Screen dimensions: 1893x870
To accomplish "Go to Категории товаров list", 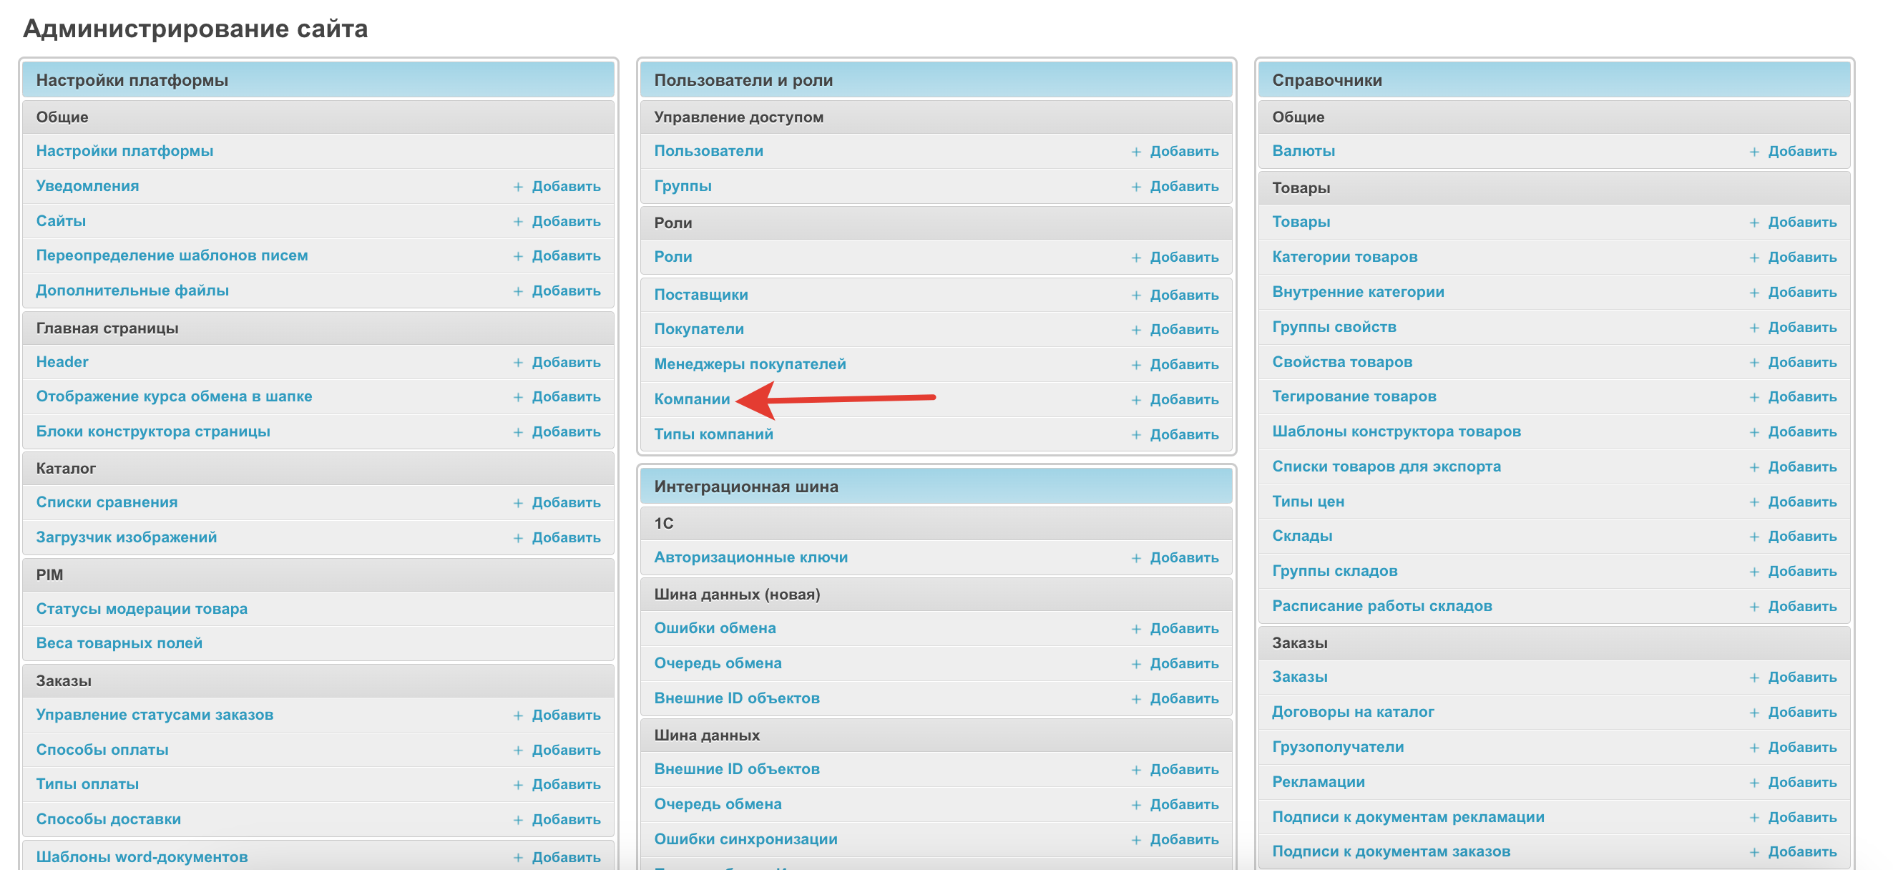I will (1344, 256).
